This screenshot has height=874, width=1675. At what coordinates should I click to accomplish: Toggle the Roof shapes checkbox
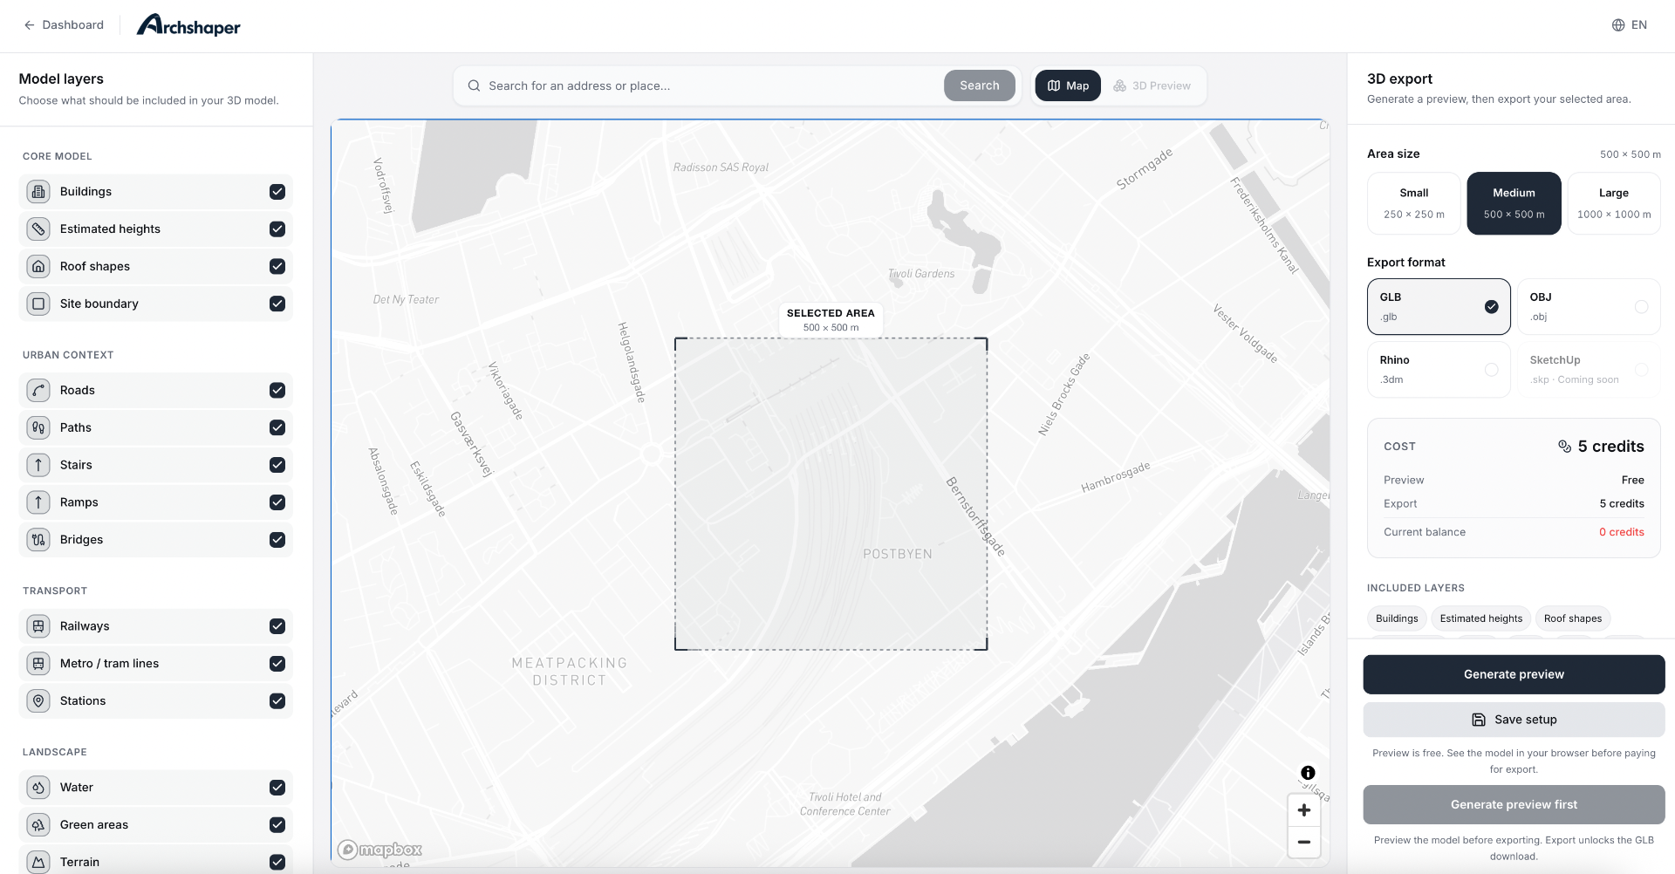(277, 267)
